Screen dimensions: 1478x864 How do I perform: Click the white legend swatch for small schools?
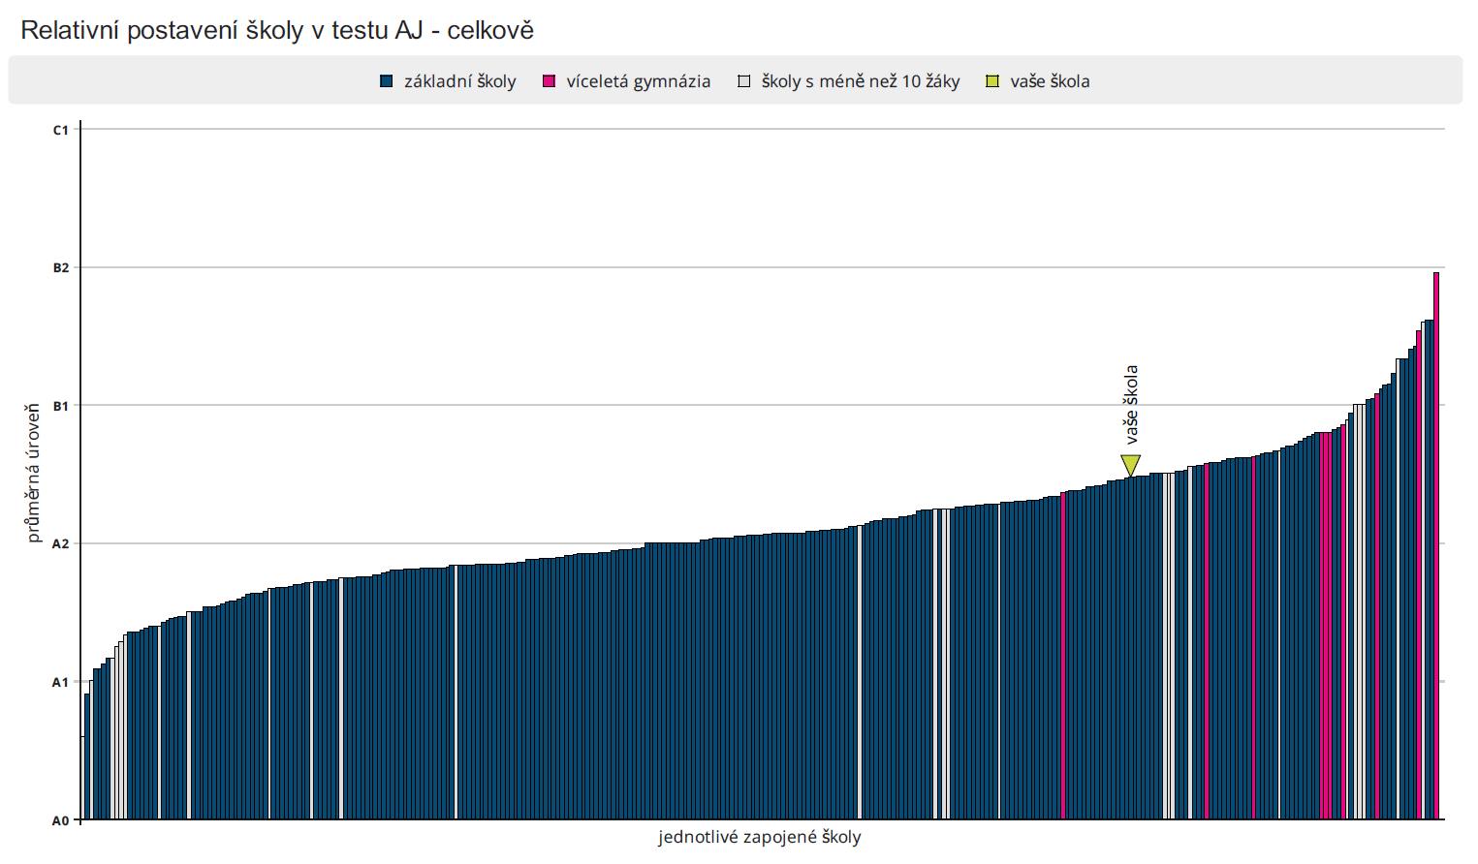(x=744, y=82)
